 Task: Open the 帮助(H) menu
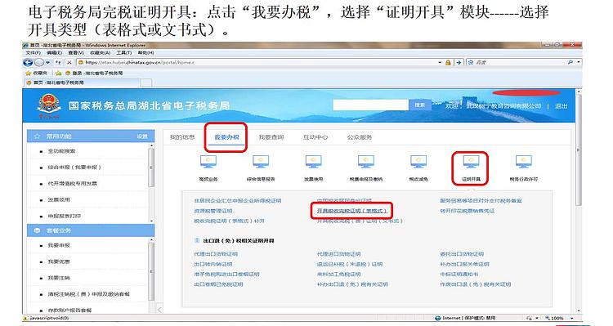pos(145,53)
